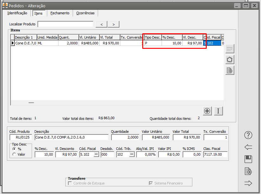Click the Localizar Produto search field
The height and width of the screenshot is (194, 261).
pyautogui.click(x=65, y=24)
